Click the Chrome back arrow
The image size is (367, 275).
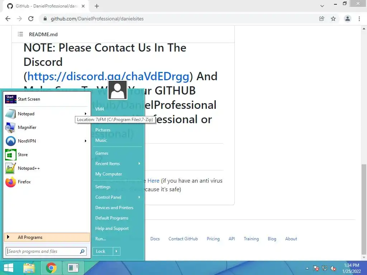coord(8,19)
